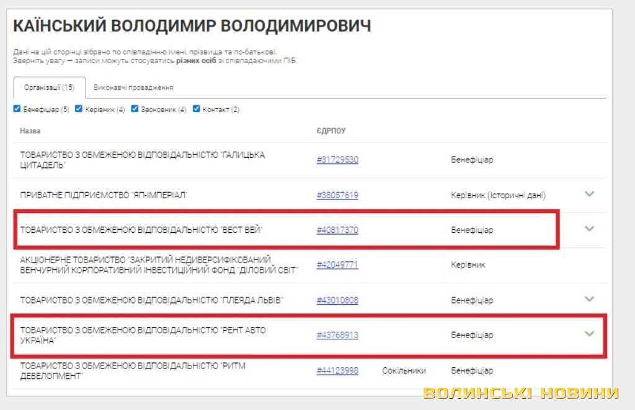Select the Організації (15) tab

pos(49,87)
